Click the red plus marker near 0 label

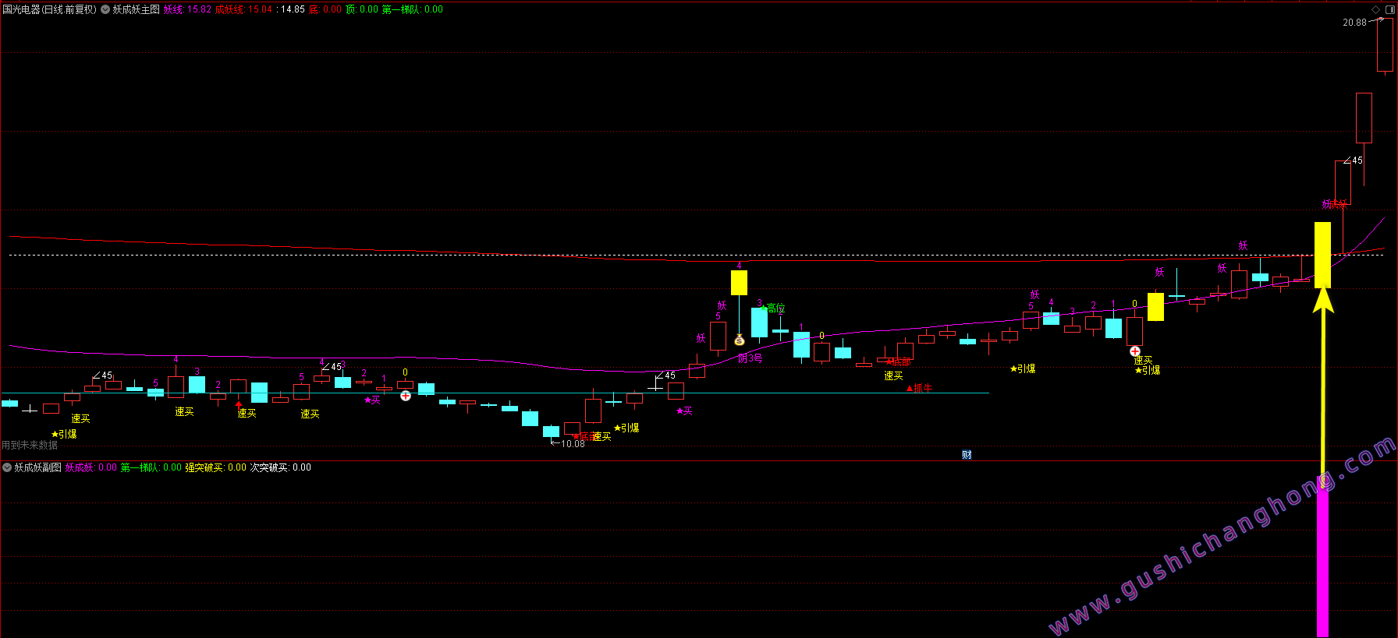click(406, 396)
